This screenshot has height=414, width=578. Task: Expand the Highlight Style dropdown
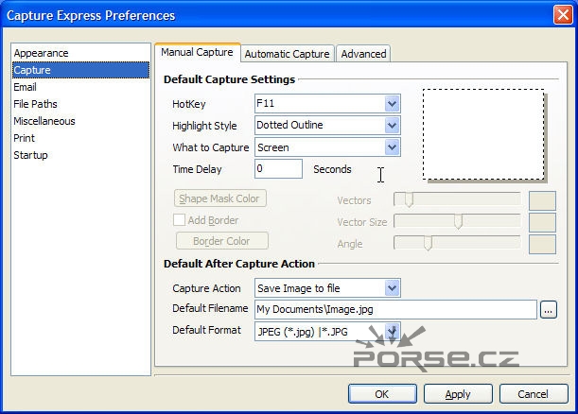(392, 126)
